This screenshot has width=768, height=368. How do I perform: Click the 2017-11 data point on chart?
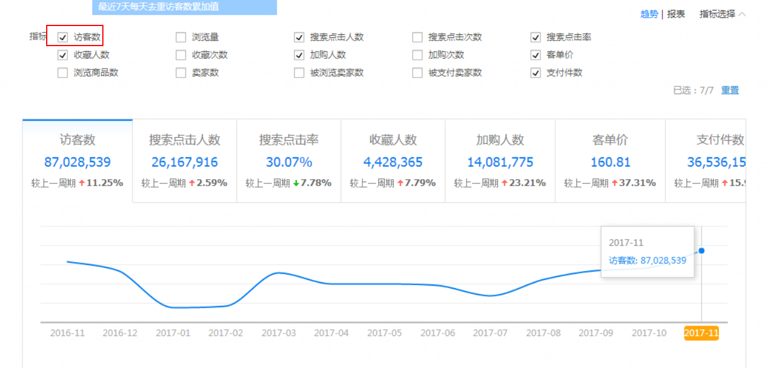click(x=701, y=250)
